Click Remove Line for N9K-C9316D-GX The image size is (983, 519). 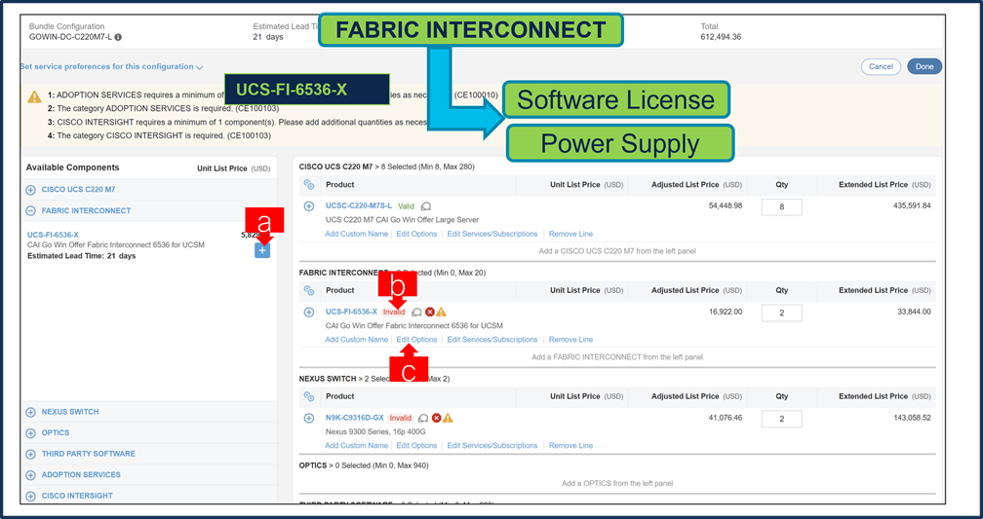[x=571, y=446]
